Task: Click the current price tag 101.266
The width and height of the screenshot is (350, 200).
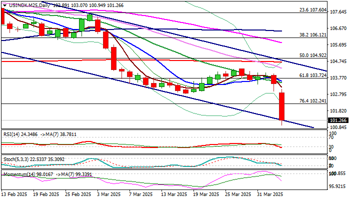Action: tap(338, 120)
